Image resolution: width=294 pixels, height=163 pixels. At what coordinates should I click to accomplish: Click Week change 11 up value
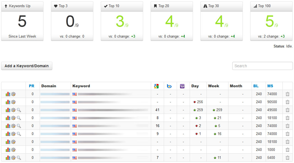pyautogui.click(x=217, y=158)
